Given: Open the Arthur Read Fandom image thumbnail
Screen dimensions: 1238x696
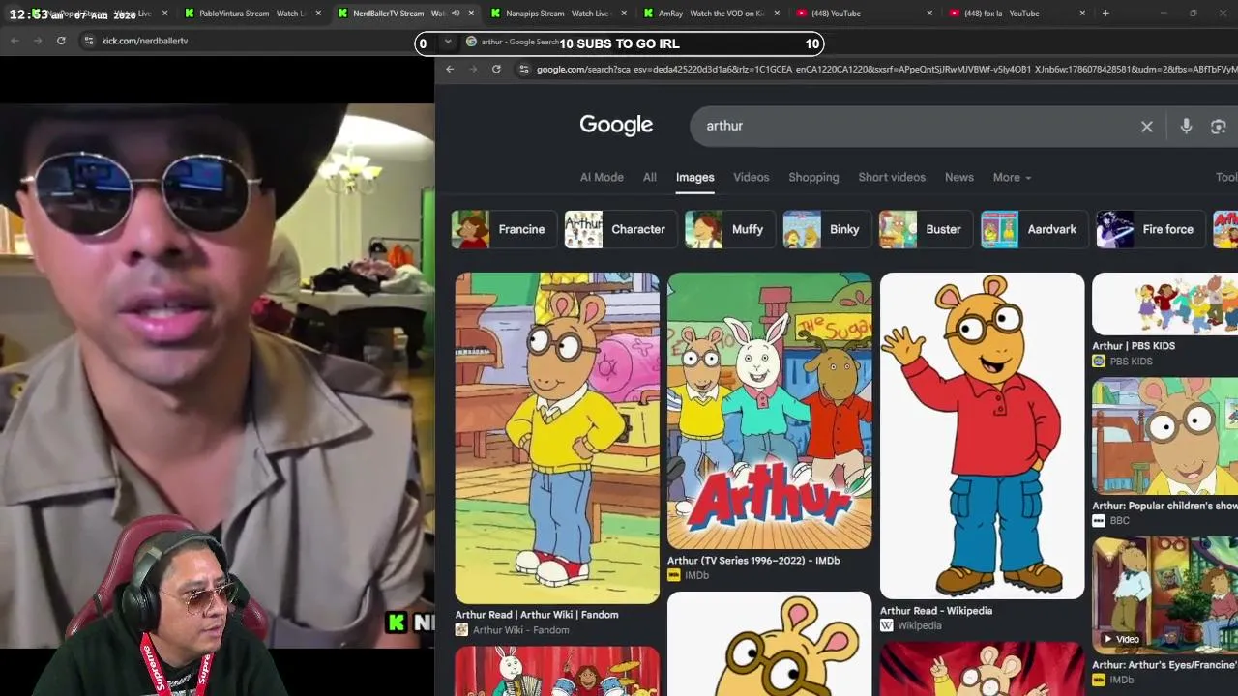Looking at the screenshot, I should click(557, 438).
